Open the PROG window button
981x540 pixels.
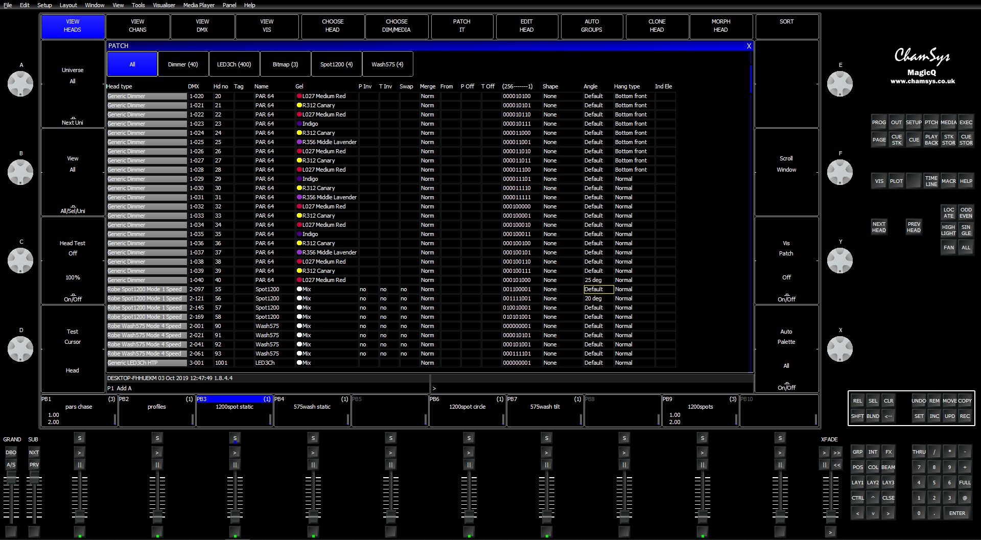[x=879, y=122]
